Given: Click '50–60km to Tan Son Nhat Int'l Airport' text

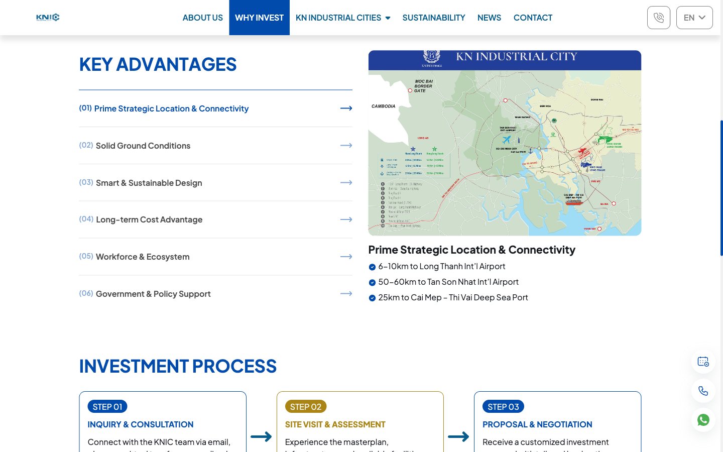Looking at the screenshot, I should pos(448,282).
